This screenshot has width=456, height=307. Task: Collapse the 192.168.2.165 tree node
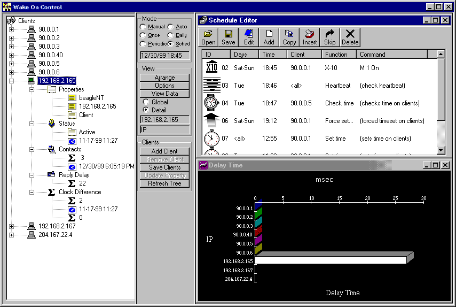[12, 81]
